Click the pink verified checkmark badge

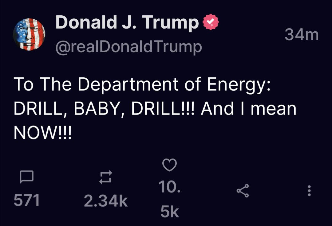click(211, 23)
